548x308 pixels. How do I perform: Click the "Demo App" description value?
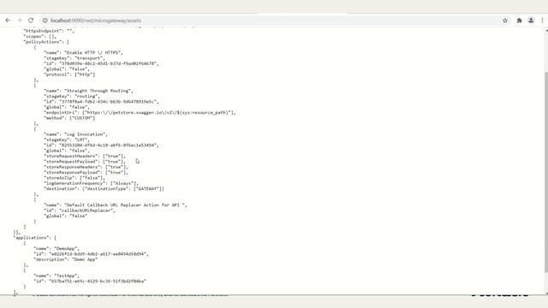point(85,259)
